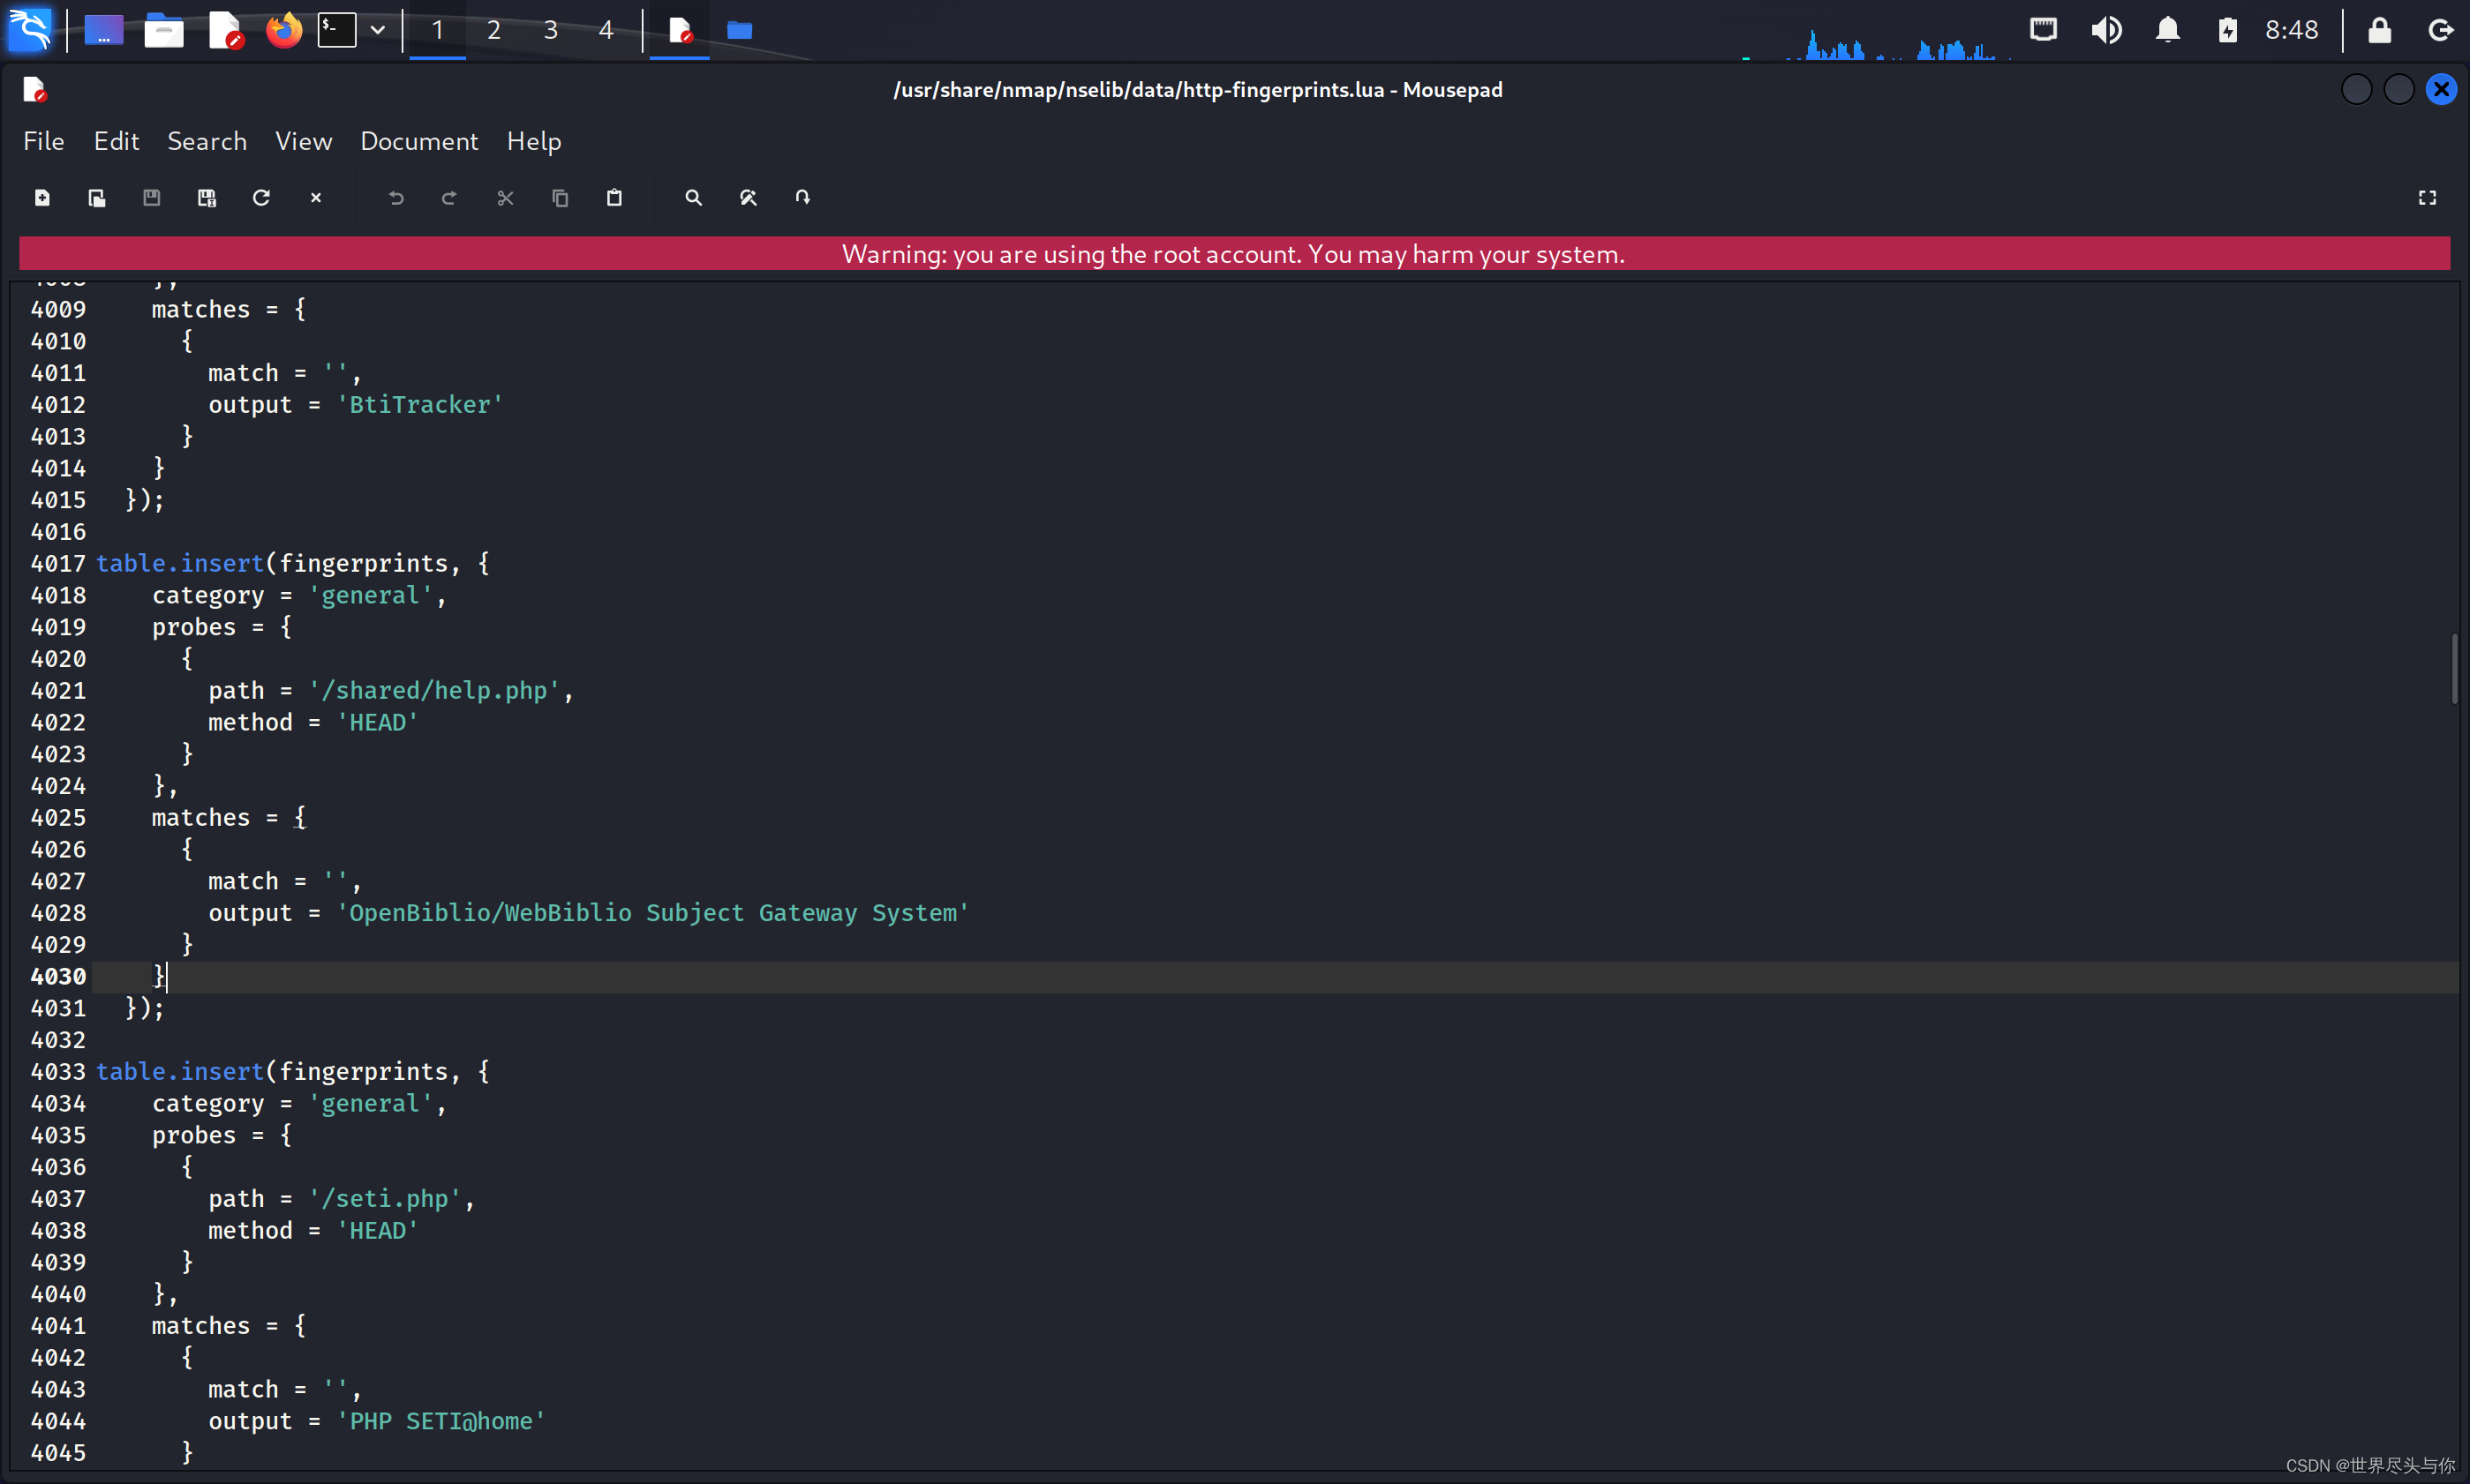Click 'HEAD' method value on line 4022
Image resolution: width=2470 pixels, height=1484 pixels.
378,722
